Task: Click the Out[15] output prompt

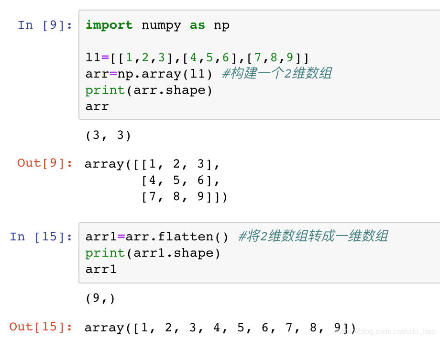Action: point(41,327)
